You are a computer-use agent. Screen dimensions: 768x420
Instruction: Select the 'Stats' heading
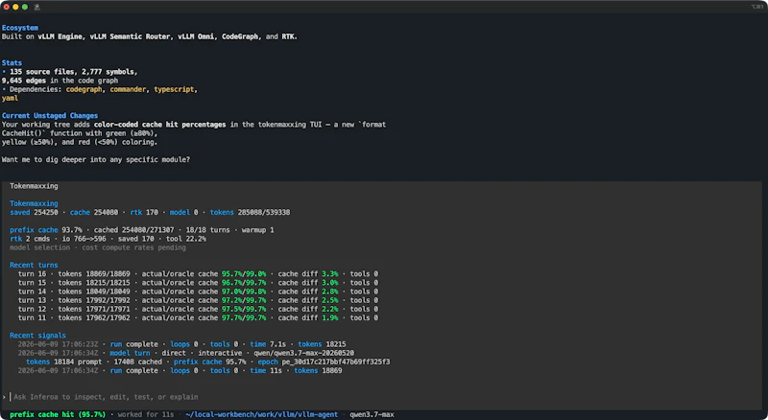[x=12, y=62]
